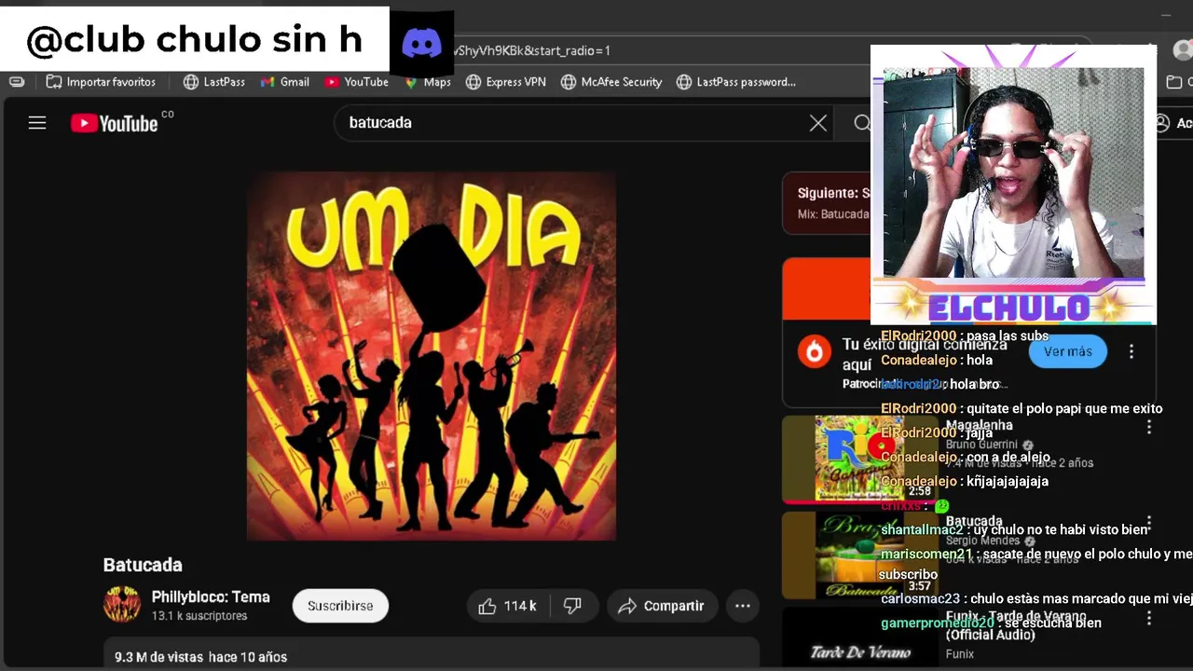Click the orange advertiser logo icon
The width and height of the screenshot is (1193, 671).
(815, 351)
